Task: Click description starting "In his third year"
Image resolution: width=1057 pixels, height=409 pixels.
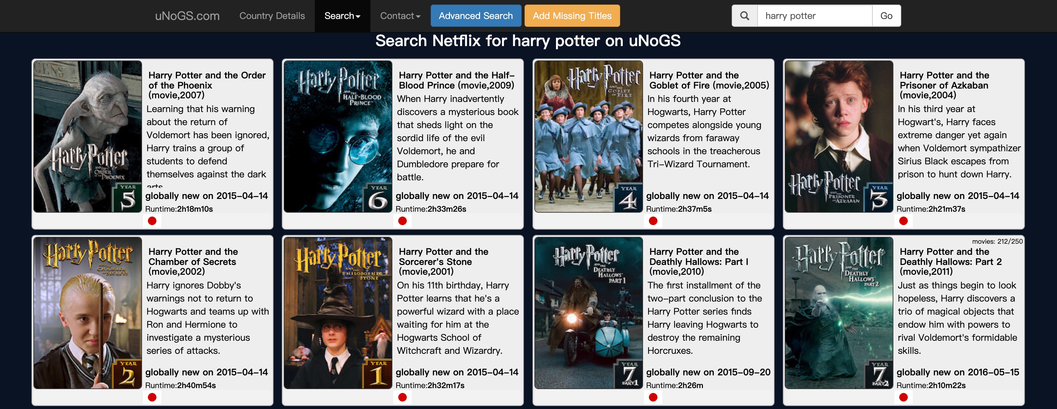Action: (959, 141)
